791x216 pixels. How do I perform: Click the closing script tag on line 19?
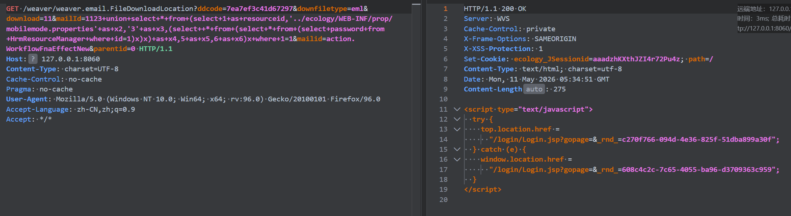pyautogui.click(x=482, y=189)
